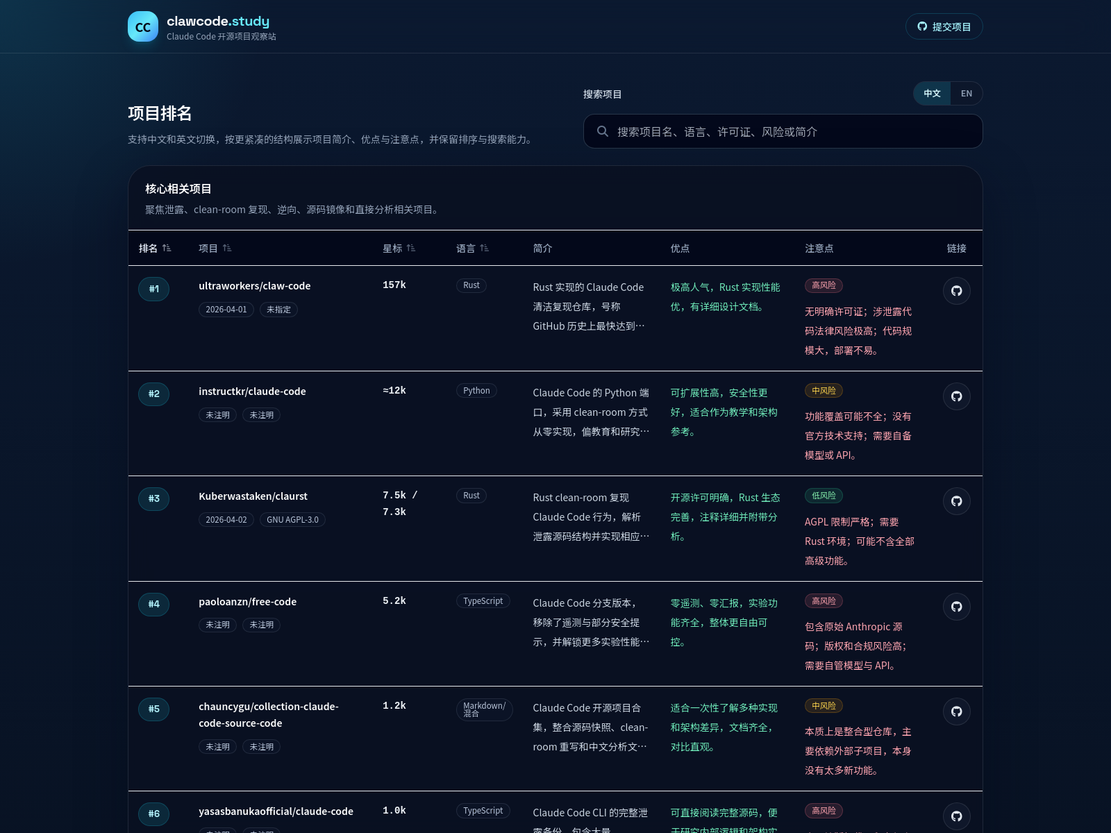Switch language to EN

point(966,94)
